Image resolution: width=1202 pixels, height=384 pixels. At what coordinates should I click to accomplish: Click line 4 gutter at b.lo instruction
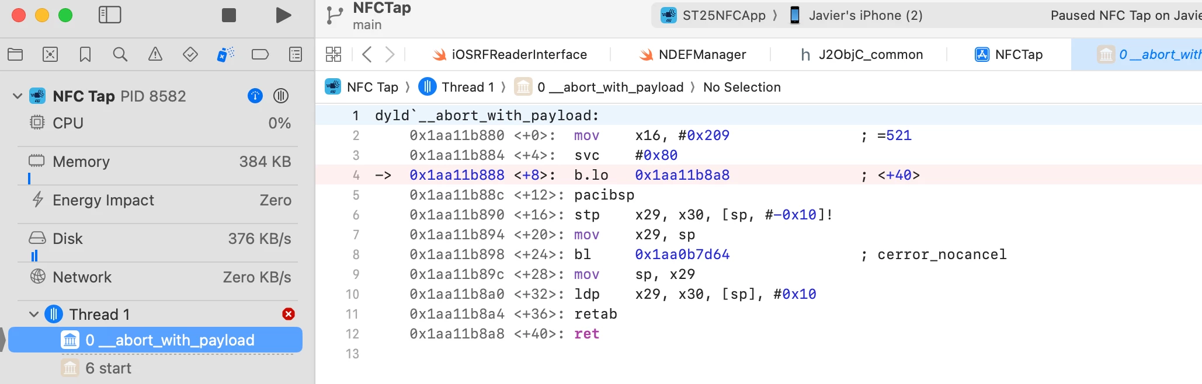356,175
